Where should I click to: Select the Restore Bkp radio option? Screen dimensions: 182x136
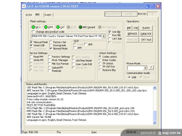pos(100,70)
